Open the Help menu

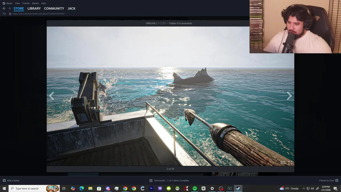[43, 3]
